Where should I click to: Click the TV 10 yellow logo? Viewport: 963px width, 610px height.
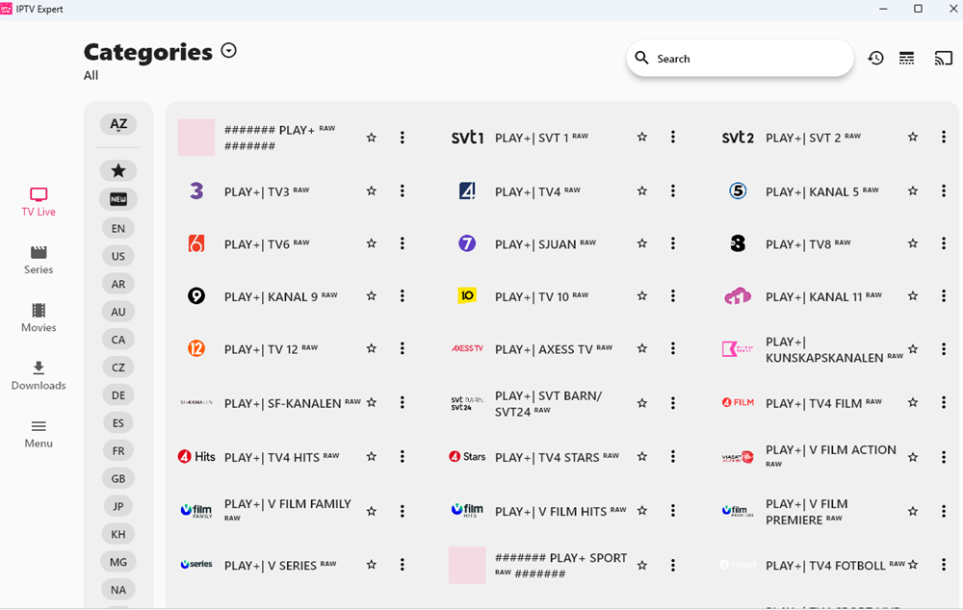click(x=467, y=295)
